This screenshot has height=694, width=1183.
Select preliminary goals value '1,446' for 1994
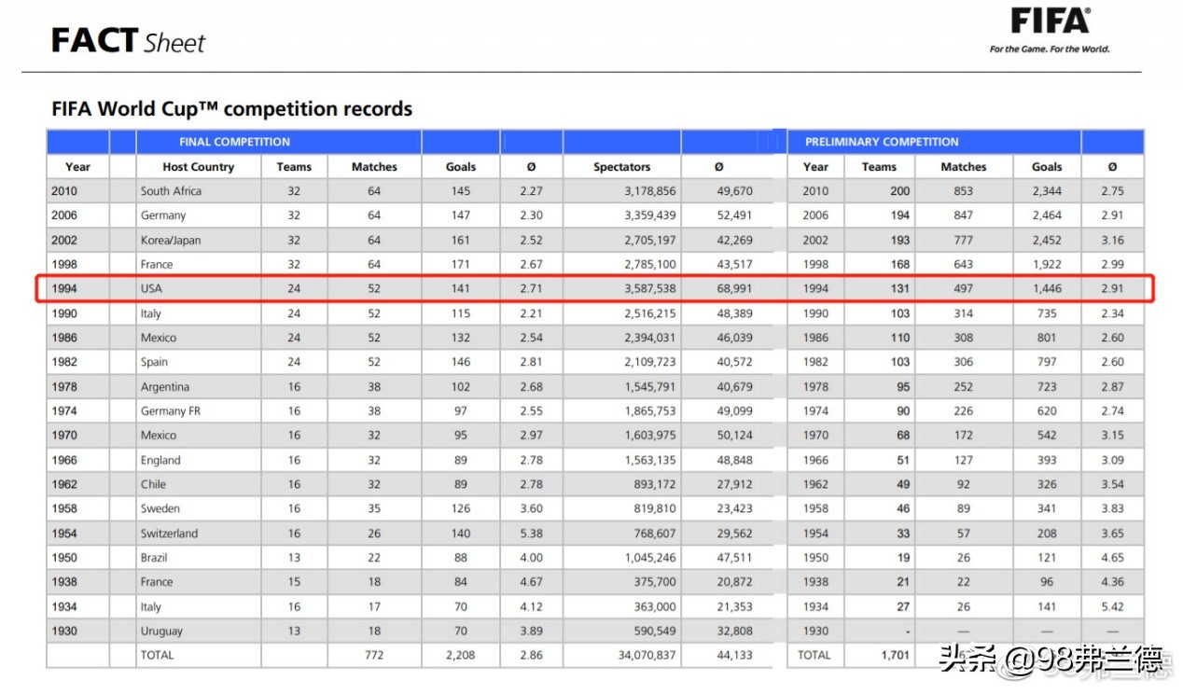click(x=1047, y=289)
